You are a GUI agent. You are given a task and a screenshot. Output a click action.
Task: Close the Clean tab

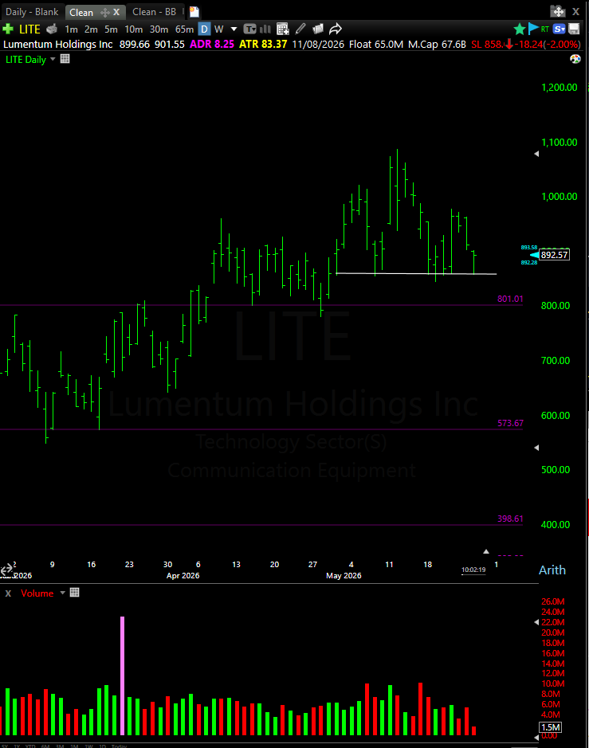point(116,13)
